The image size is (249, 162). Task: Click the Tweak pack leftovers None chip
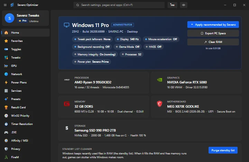pos(92,39)
